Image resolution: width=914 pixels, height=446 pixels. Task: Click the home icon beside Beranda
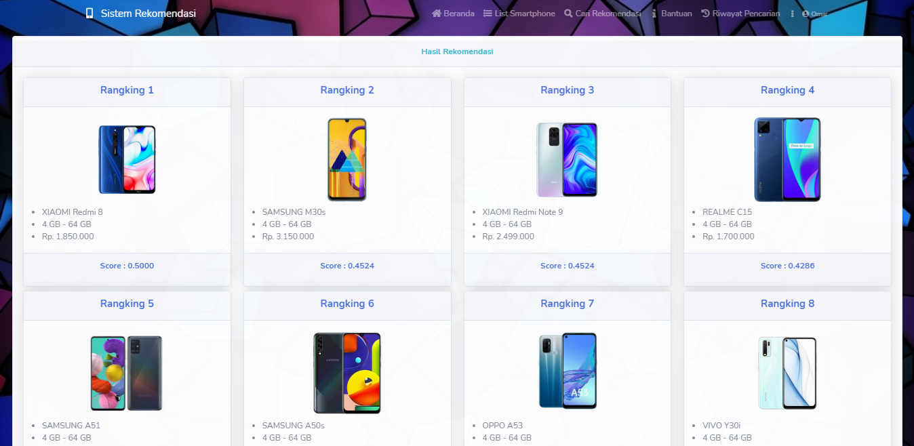pyautogui.click(x=437, y=14)
